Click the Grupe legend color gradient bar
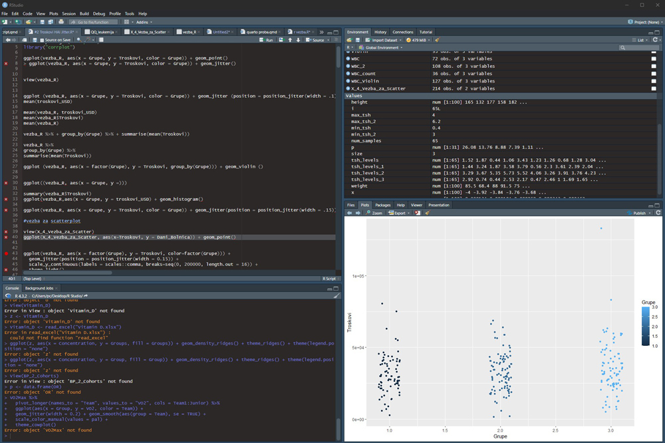Image resolution: width=665 pixels, height=443 pixels. coord(645,327)
